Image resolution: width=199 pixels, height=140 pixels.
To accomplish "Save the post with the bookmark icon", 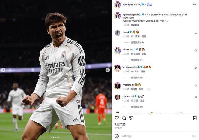I will coord(195,118).
